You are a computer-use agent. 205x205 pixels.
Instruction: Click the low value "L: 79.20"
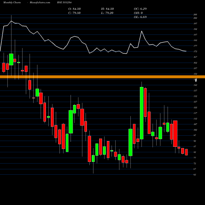pos(107,13)
